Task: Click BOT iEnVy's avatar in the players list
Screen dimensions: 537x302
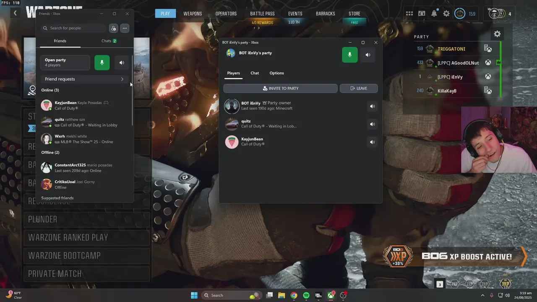Action: [x=232, y=106]
